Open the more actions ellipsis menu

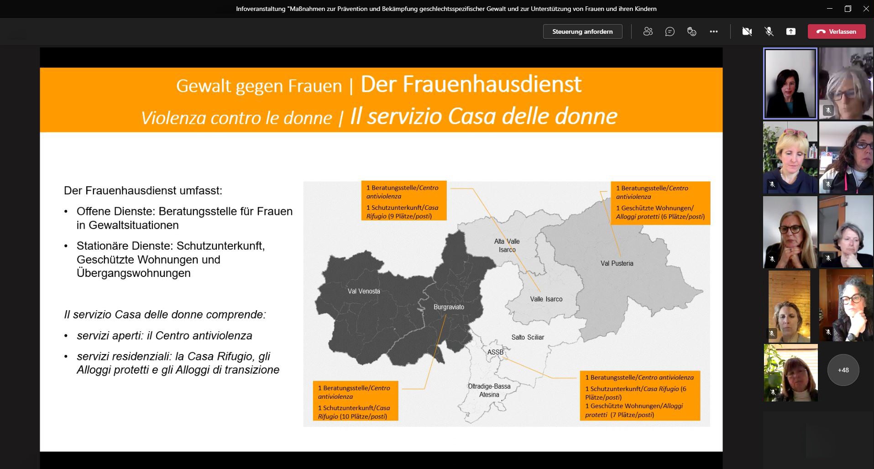point(714,31)
